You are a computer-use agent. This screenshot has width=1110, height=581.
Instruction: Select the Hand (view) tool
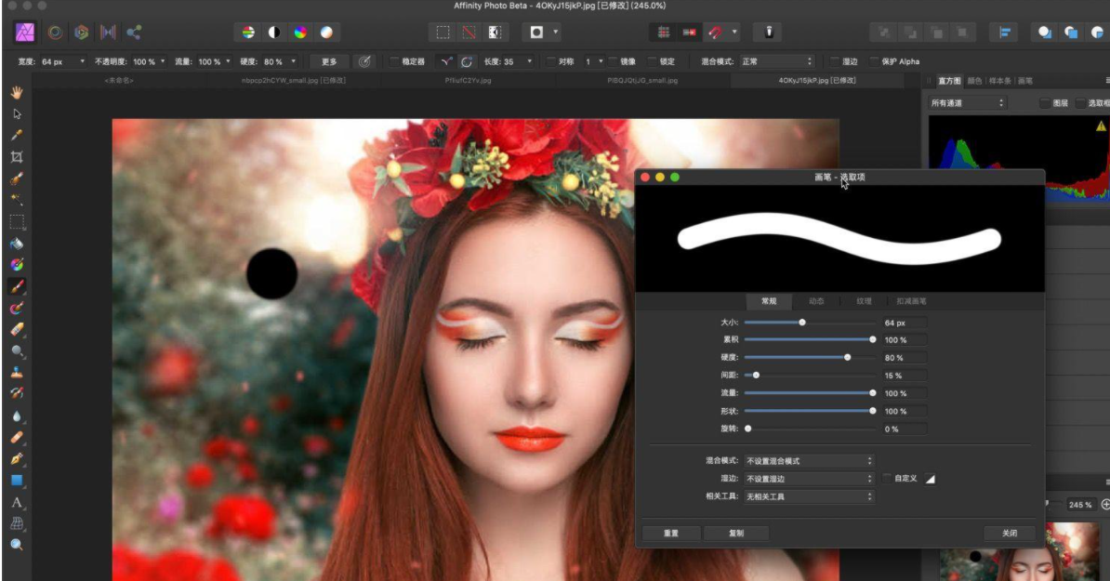pyautogui.click(x=17, y=93)
